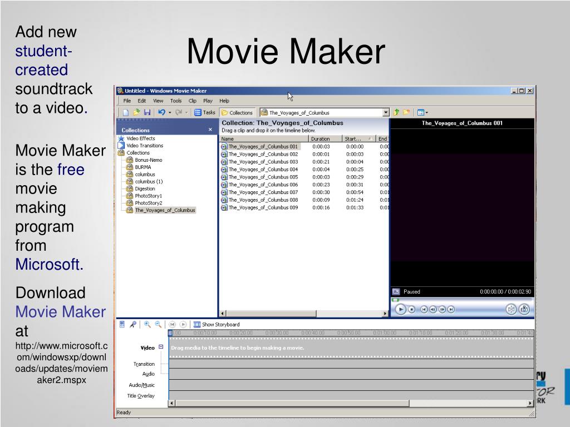Select clip The_Voyages_of_Columbus 005
Viewport: 570px width, 427px height.
pos(263,177)
